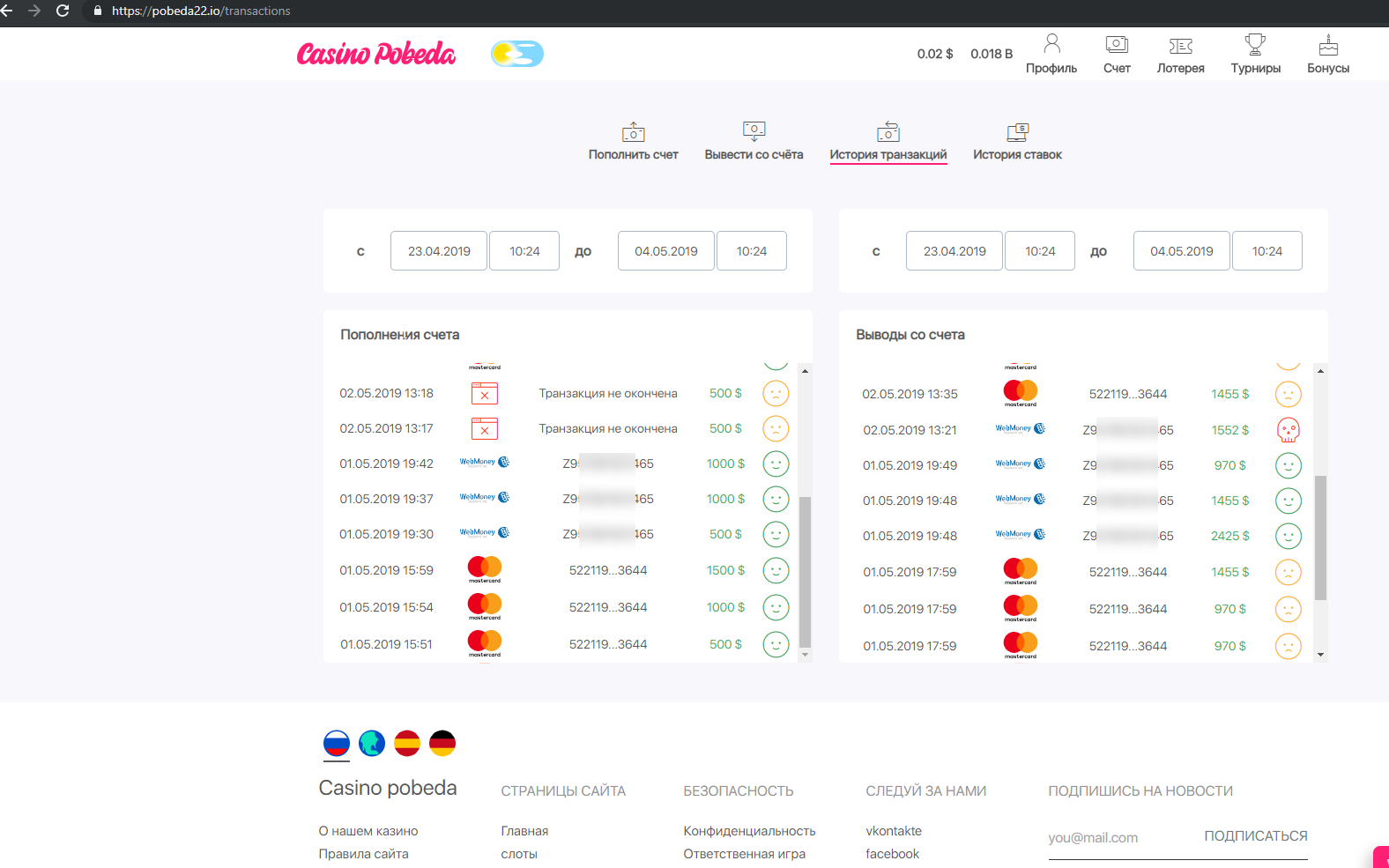The height and width of the screenshot is (868, 1389).
Task: Click Mastercard icon for 01.05.2019 15:59 deposit
Action: [x=485, y=569]
